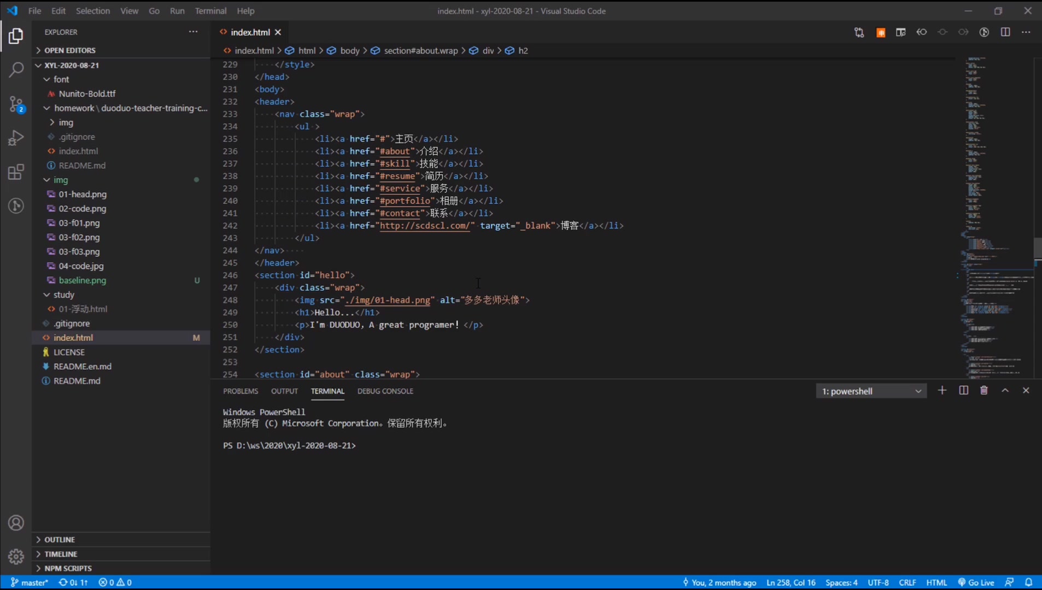Open the Manage settings gear

click(16, 556)
